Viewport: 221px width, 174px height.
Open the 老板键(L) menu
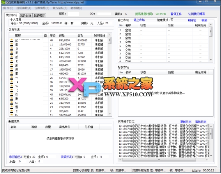click(76, 8)
